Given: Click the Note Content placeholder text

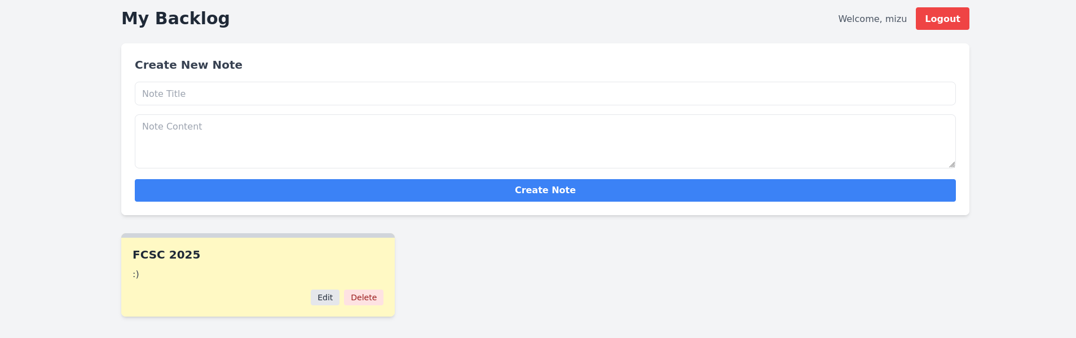Looking at the screenshot, I should 172,126.
